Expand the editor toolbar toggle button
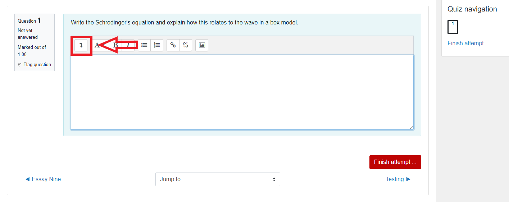The image size is (509, 202). coord(81,45)
